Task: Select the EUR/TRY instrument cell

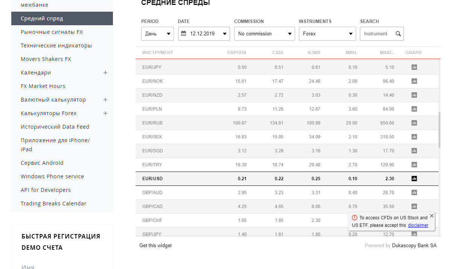Action: click(152, 165)
